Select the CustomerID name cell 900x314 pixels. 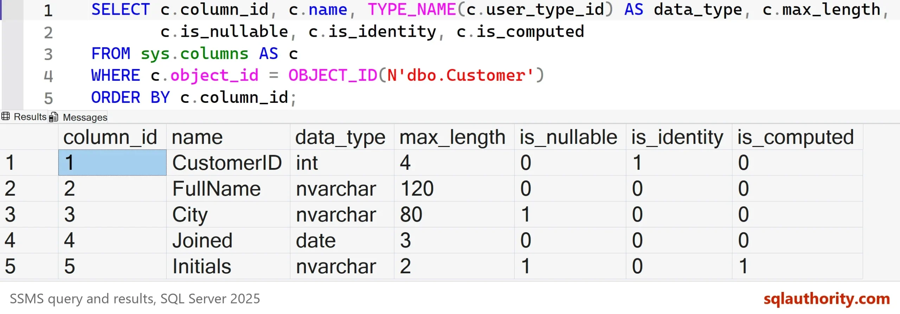click(x=228, y=163)
